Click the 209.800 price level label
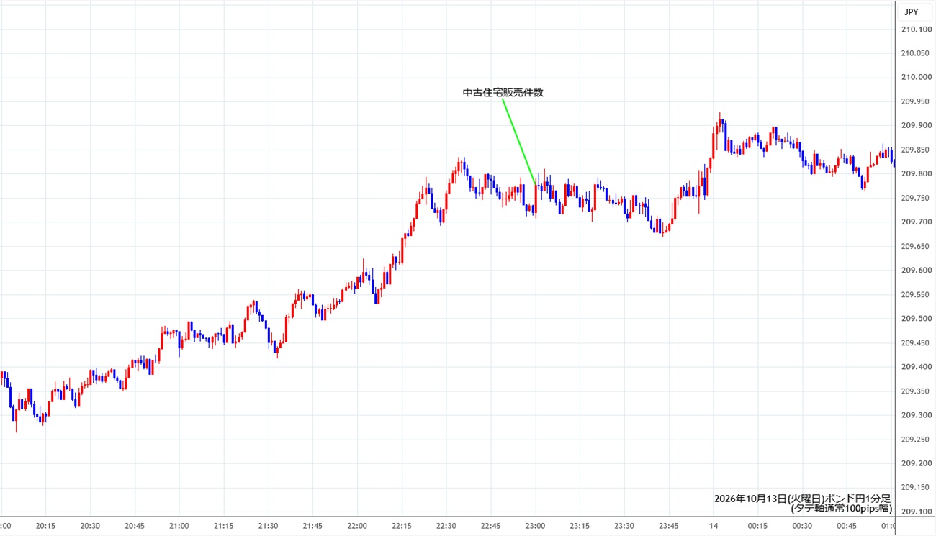 (x=916, y=174)
